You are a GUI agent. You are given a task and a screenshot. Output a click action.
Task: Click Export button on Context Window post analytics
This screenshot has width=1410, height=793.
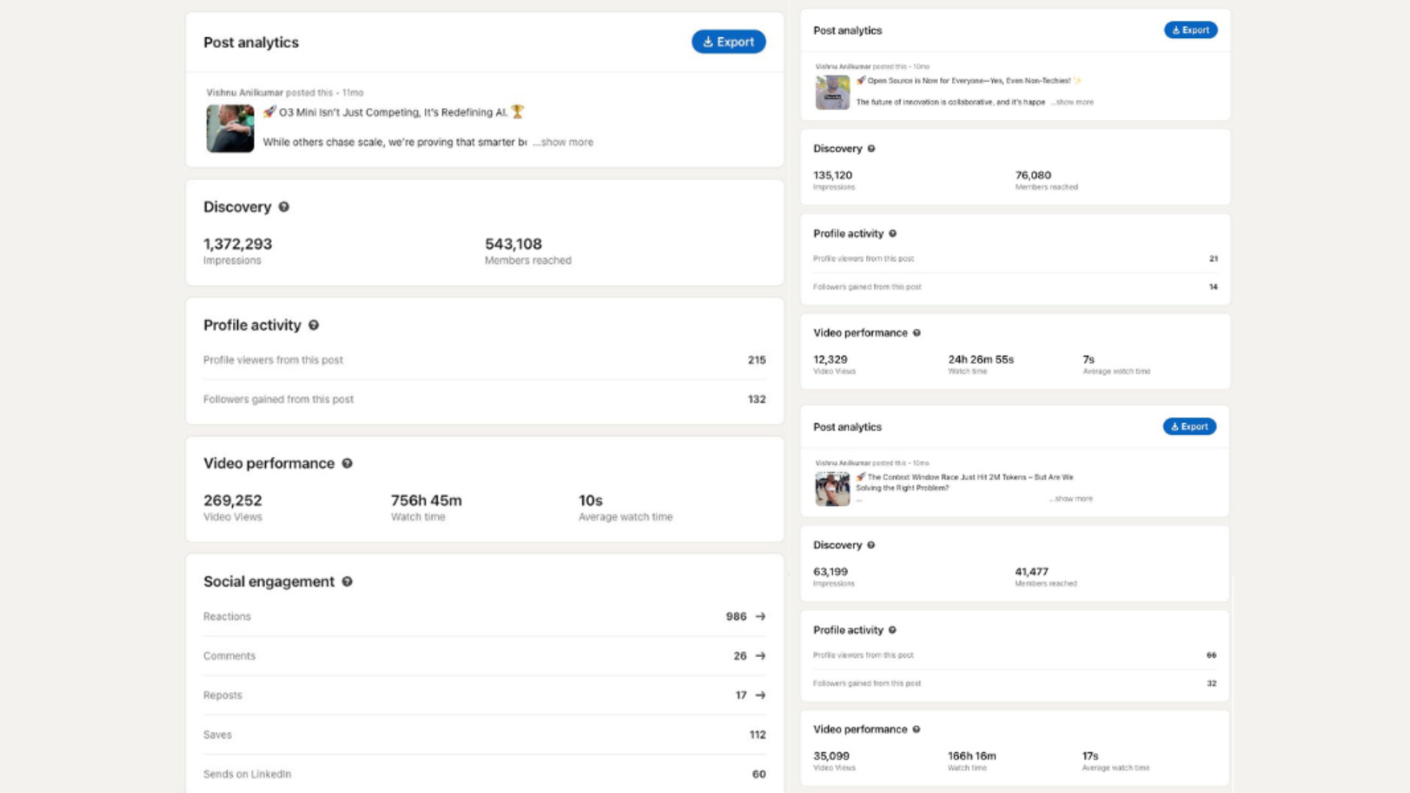tap(1189, 427)
